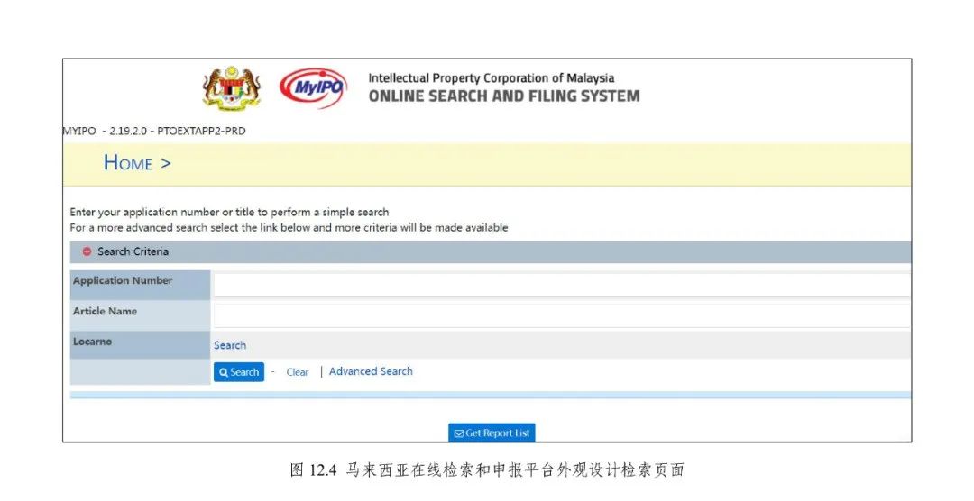
Task: Click the MyIPO logo
Action: (313, 89)
